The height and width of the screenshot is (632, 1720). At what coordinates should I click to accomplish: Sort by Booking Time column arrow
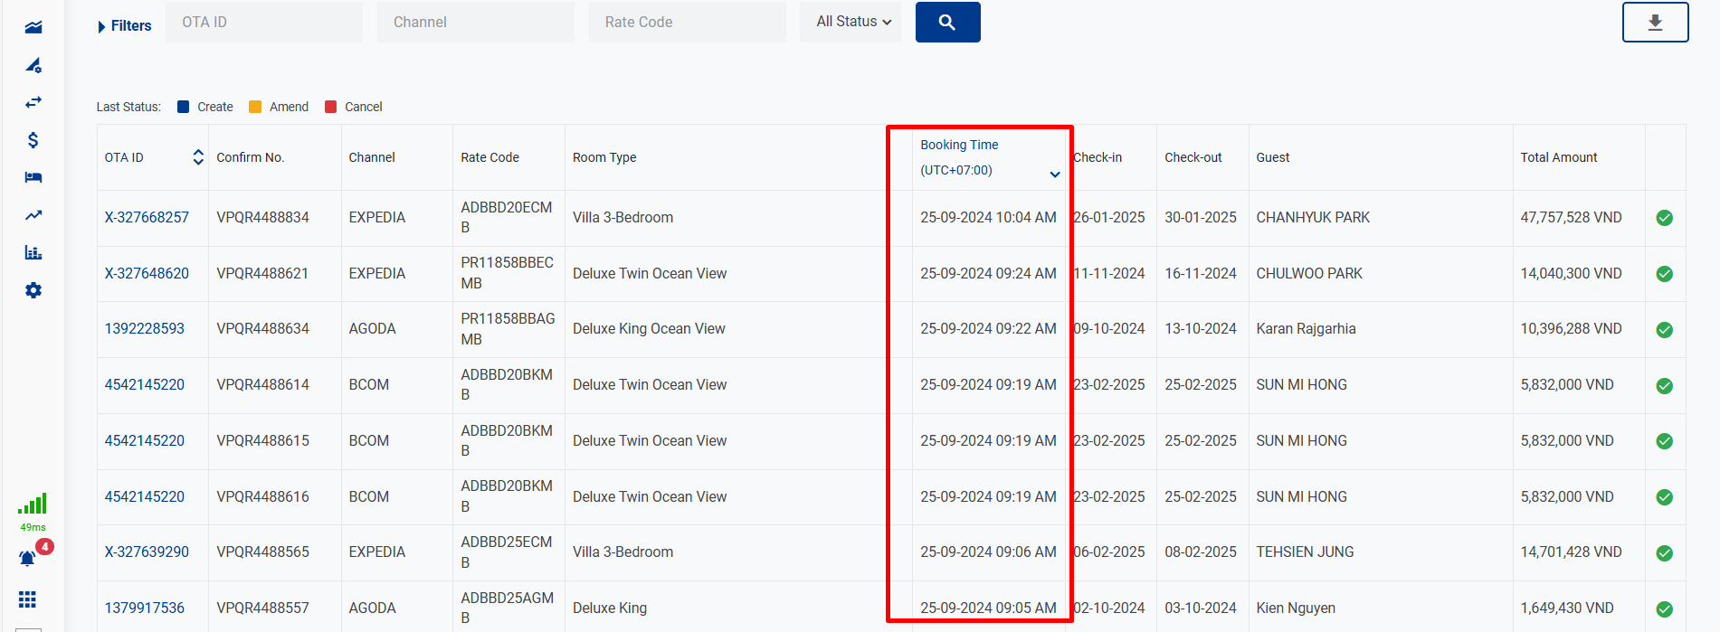tap(1055, 175)
